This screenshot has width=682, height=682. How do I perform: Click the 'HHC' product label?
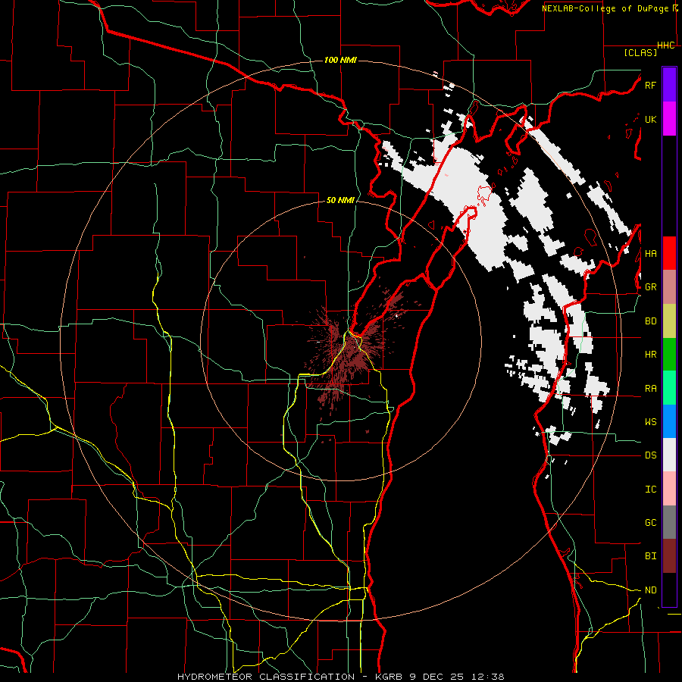(x=666, y=45)
